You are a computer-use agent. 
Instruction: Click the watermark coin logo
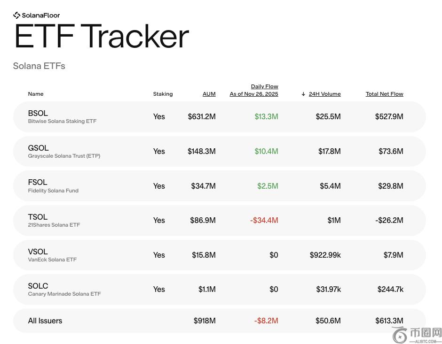coord(400,335)
